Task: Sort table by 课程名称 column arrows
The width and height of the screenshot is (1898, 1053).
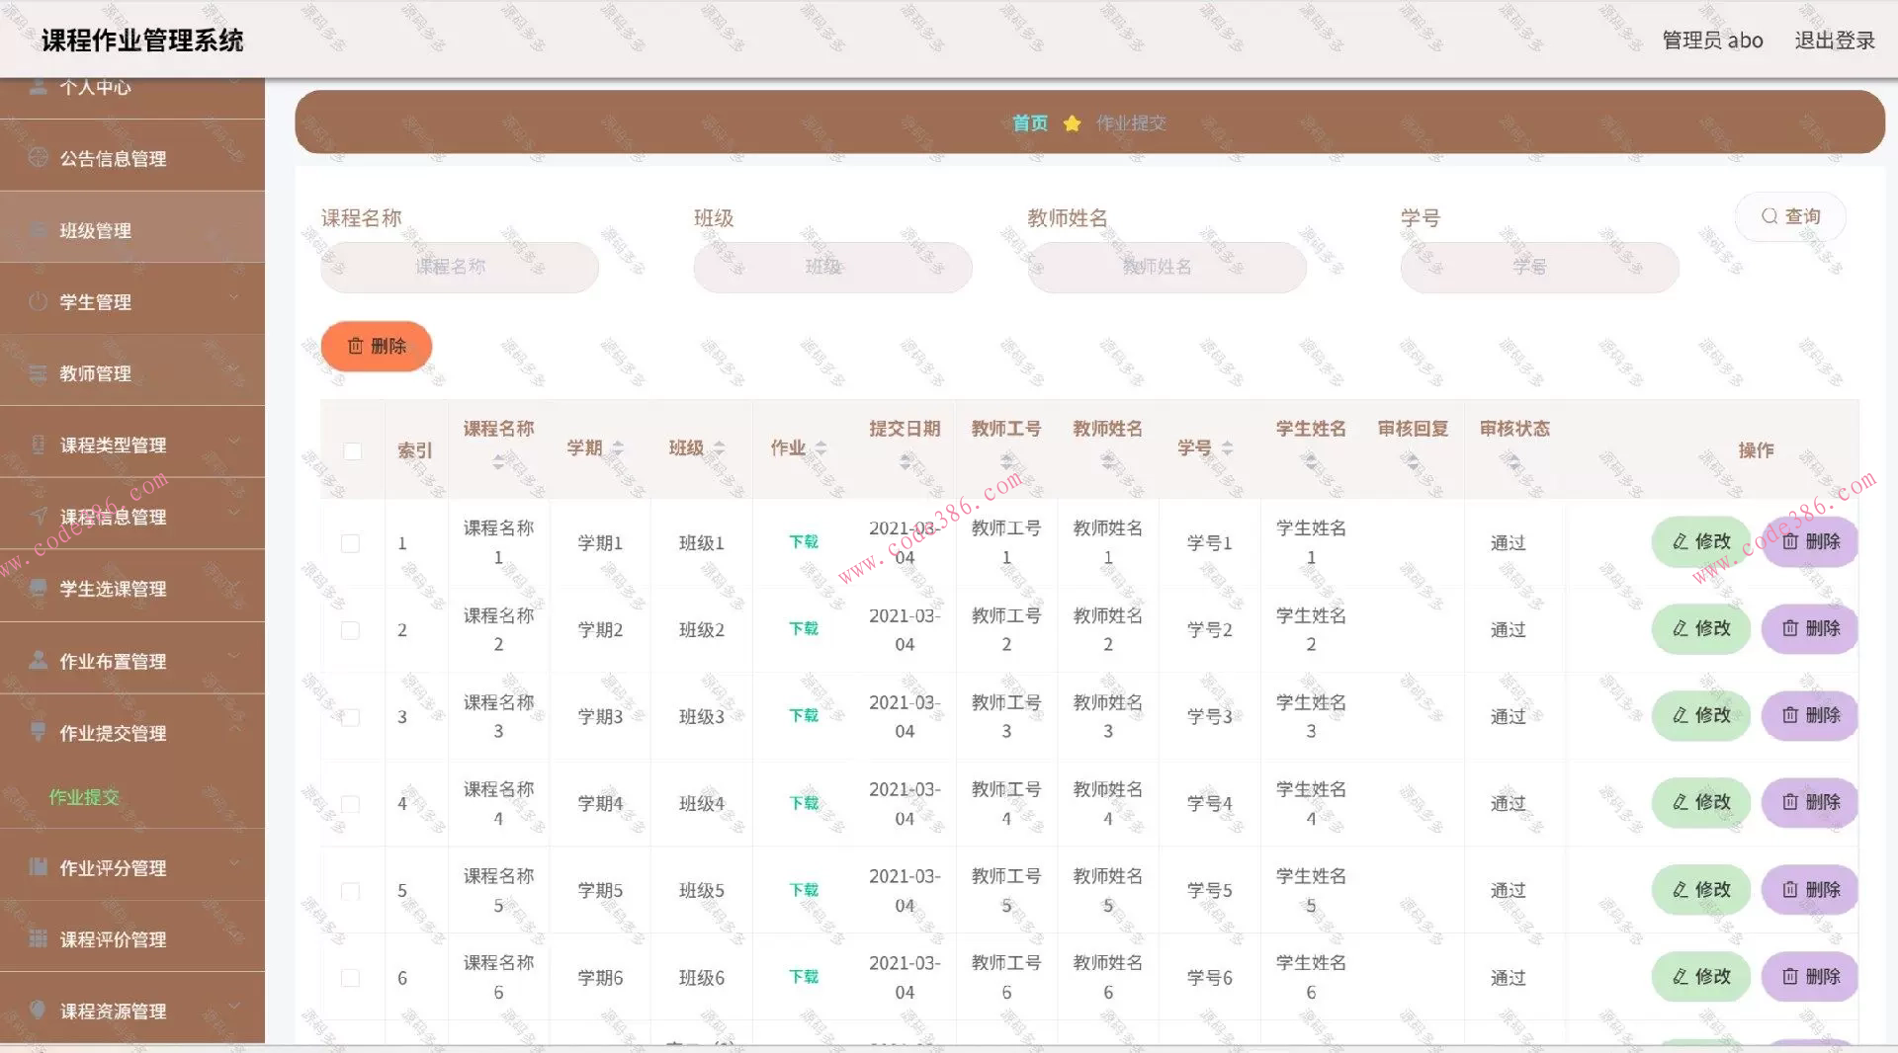Action: pyautogui.click(x=498, y=461)
